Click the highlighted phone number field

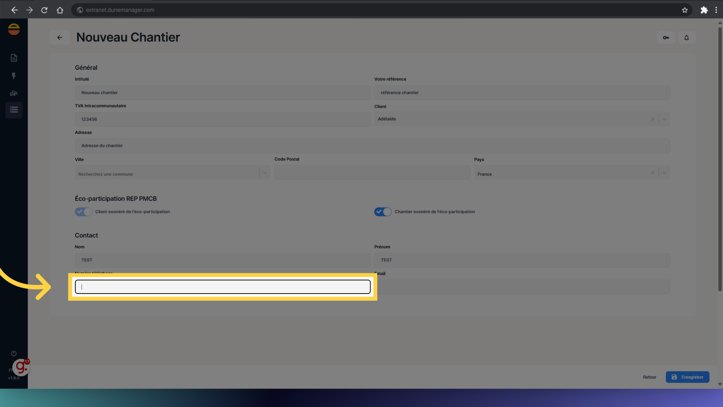(x=223, y=287)
